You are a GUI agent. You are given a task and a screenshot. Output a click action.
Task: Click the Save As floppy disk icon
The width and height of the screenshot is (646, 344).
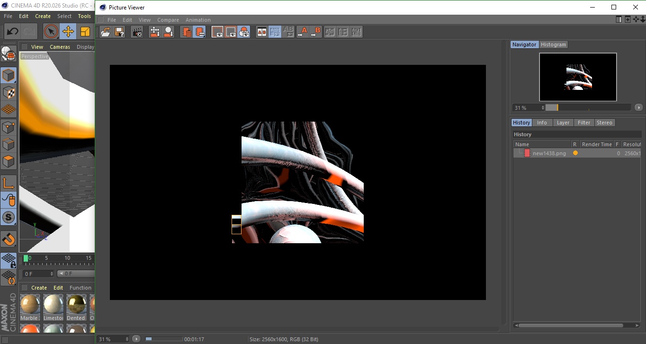(119, 32)
